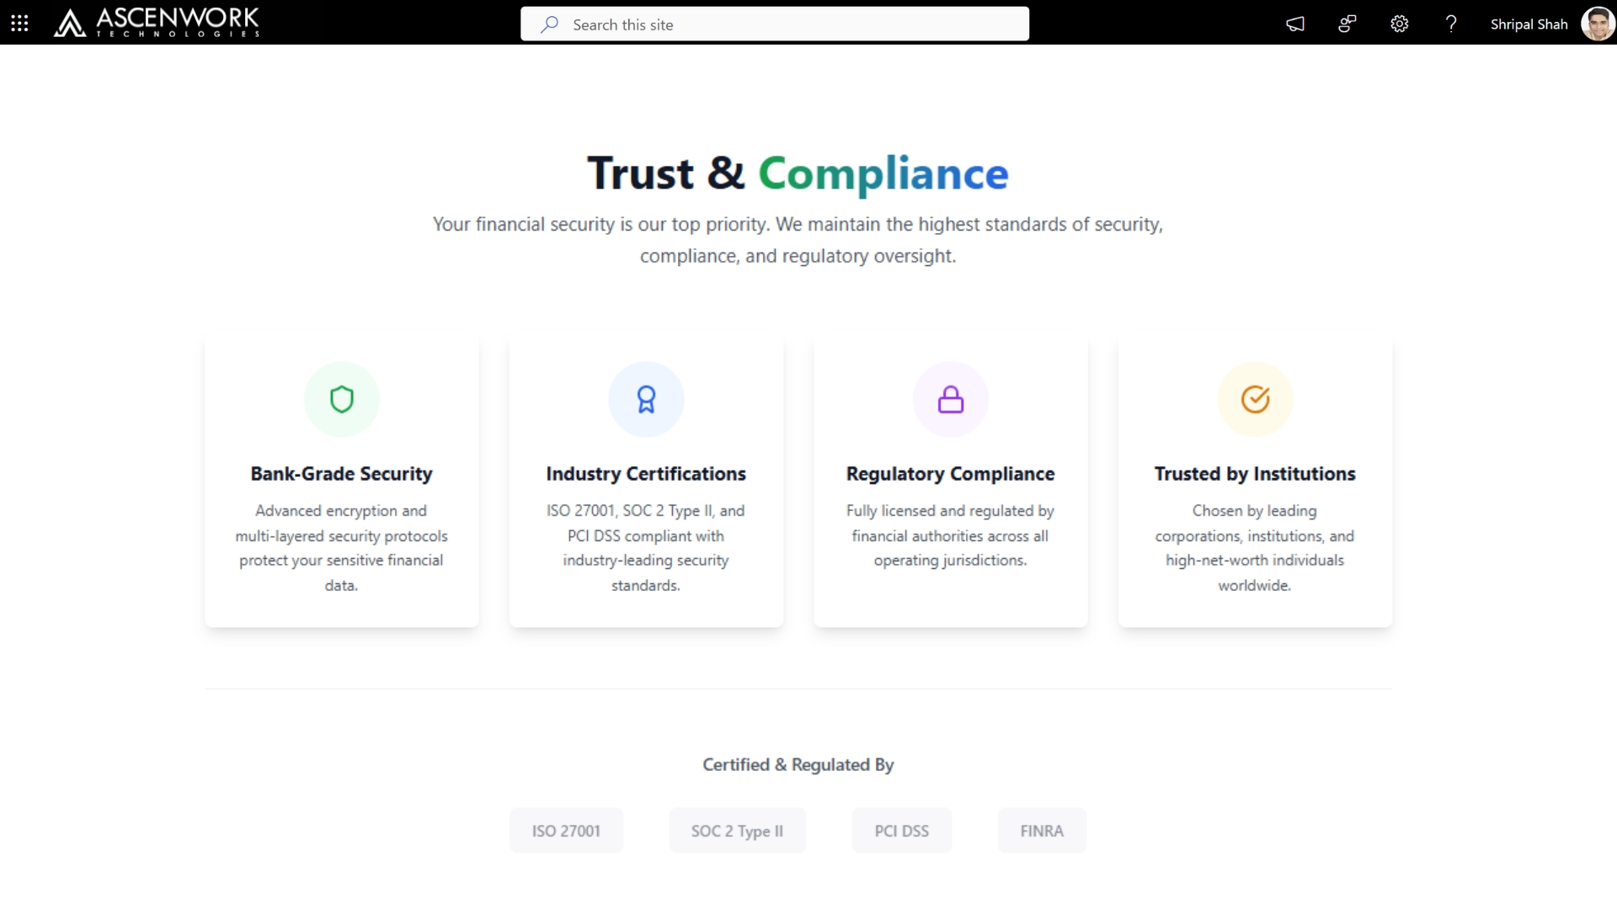The image size is (1617, 909).
Task: Select the ISO 27001 badge
Action: tap(566, 831)
